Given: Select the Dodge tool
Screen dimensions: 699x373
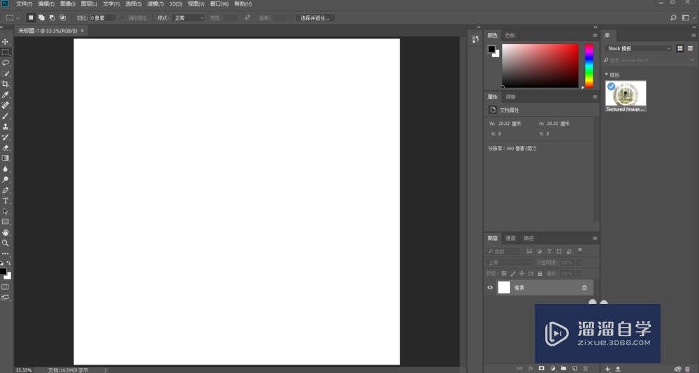Looking at the screenshot, I should [x=6, y=180].
